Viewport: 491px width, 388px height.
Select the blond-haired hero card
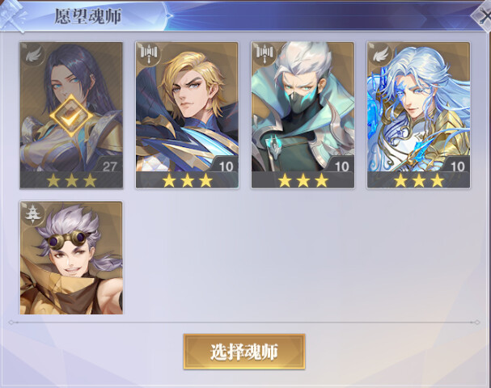(187, 115)
